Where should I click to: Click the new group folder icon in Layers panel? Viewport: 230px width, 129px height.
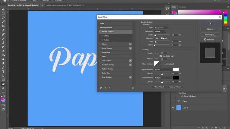[216, 128]
